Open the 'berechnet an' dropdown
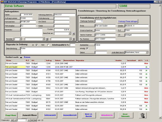Screen dimensions: 162x122 (70, 34)
